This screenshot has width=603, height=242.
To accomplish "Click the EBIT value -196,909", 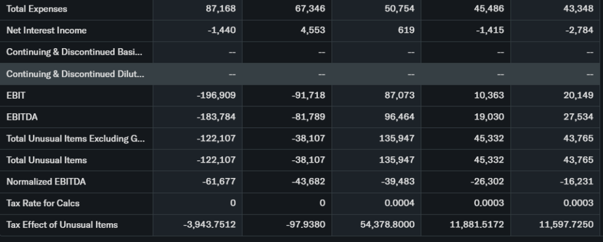I will 217,95.
